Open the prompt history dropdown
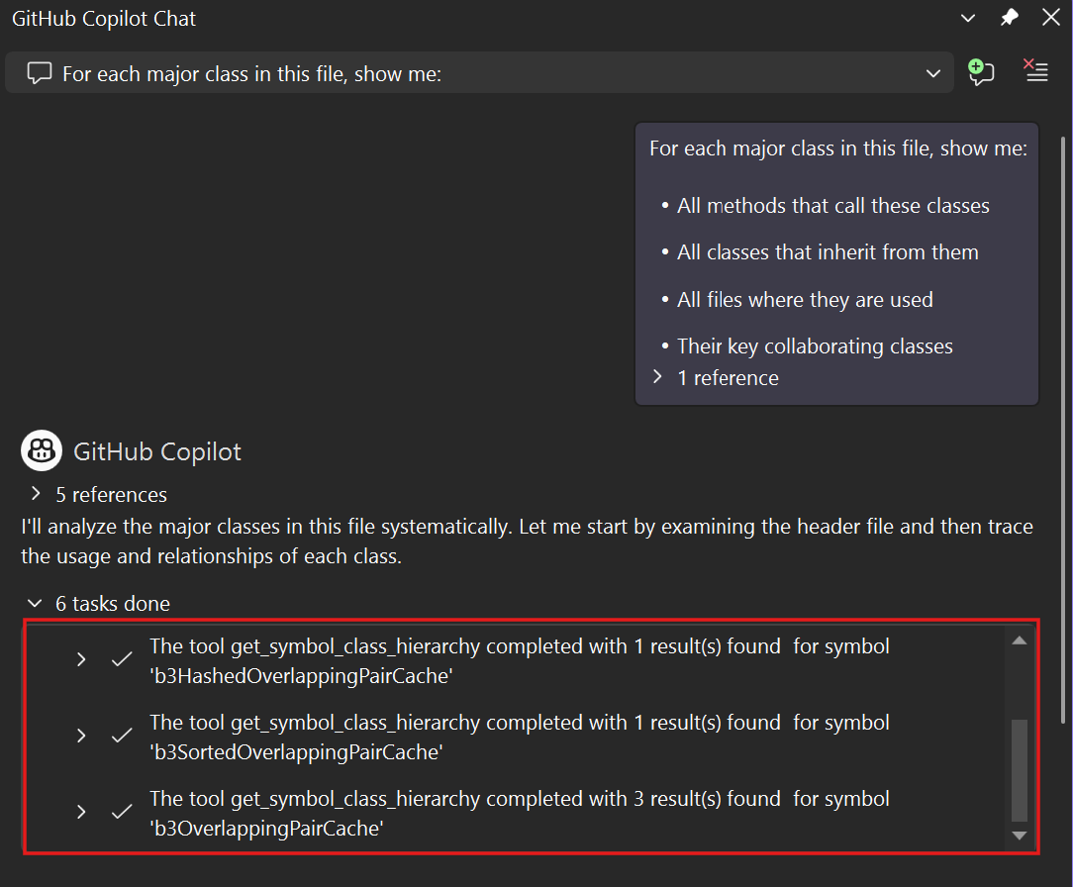 click(932, 72)
